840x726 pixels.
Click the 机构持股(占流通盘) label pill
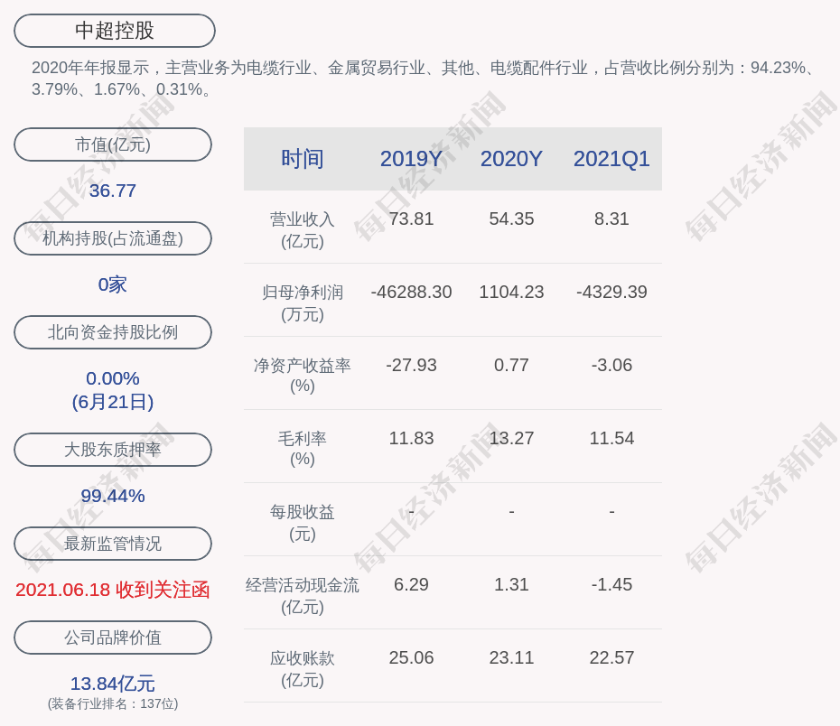point(113,238)
